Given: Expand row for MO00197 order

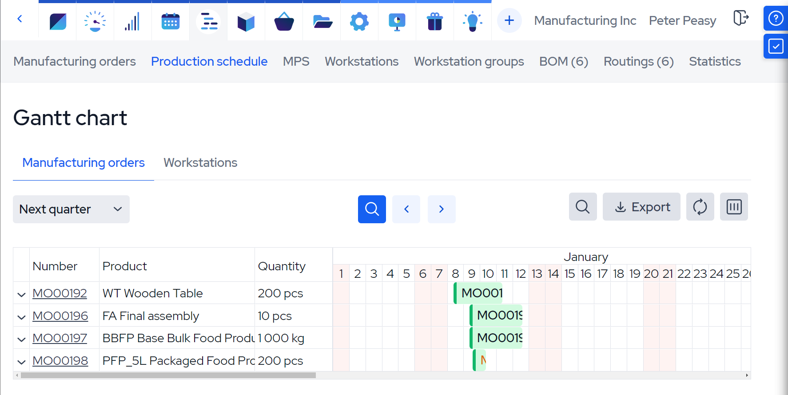Looking at the screenshot, I should tap(21, 339).
